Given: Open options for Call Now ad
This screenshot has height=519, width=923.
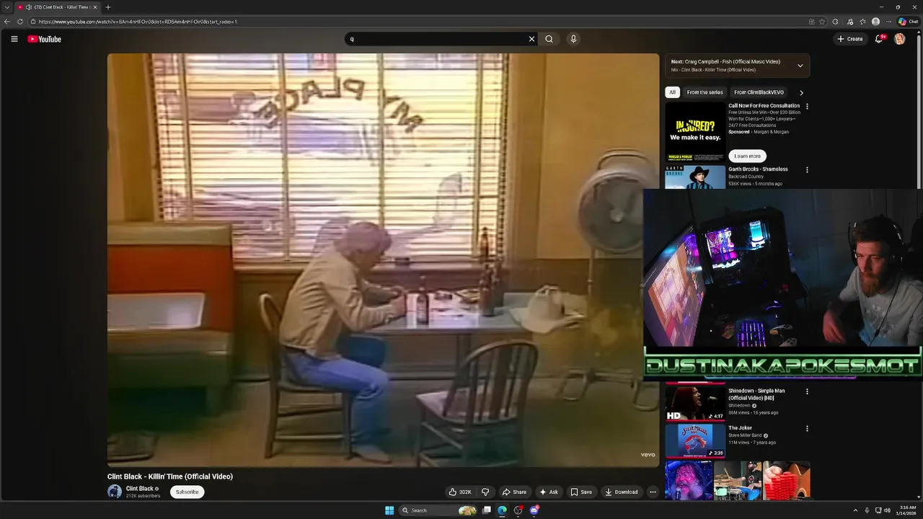Looking at the screenshot, I should [x=807, y=107].
